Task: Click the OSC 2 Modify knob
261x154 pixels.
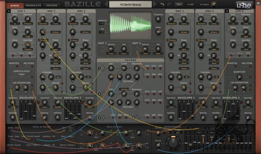Action: (x=85, y=19)
